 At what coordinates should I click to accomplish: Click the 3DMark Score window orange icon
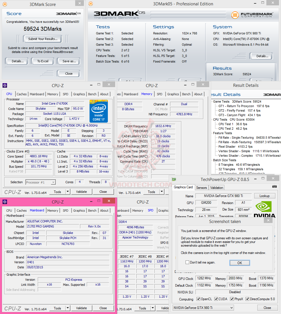click(5, 4)
